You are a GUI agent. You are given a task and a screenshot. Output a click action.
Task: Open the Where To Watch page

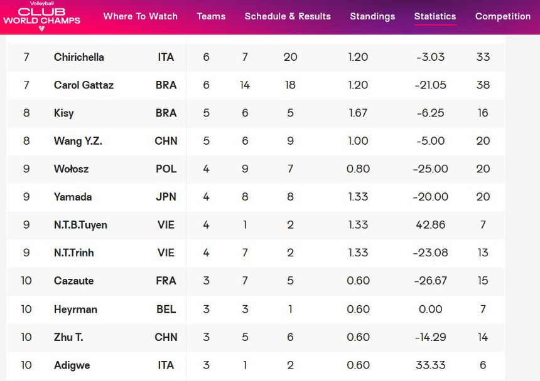140,16
